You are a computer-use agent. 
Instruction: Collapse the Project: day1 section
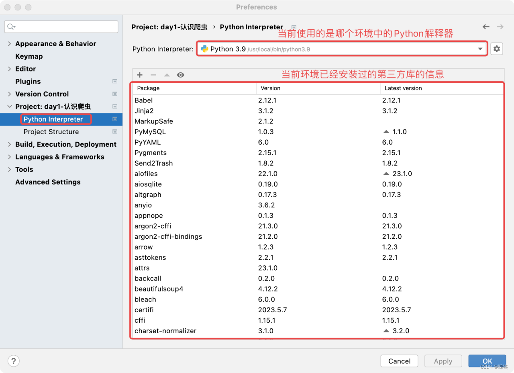pyautogui.click(x=9, y=107)
